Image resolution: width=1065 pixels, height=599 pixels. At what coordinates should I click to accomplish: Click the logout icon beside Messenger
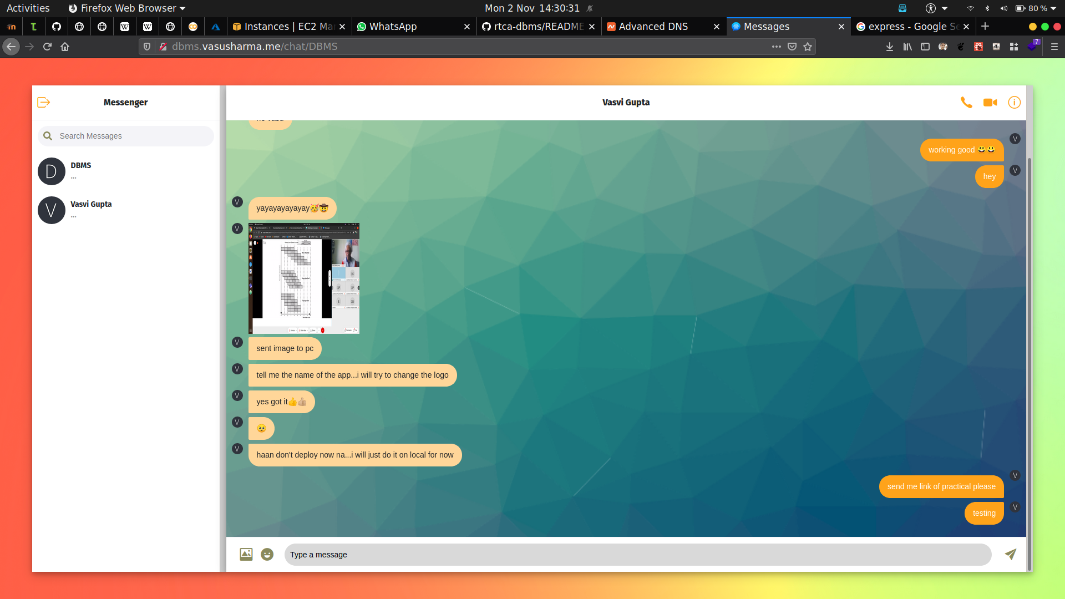coord(44,102)
